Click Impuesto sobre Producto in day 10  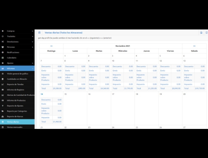117,78
